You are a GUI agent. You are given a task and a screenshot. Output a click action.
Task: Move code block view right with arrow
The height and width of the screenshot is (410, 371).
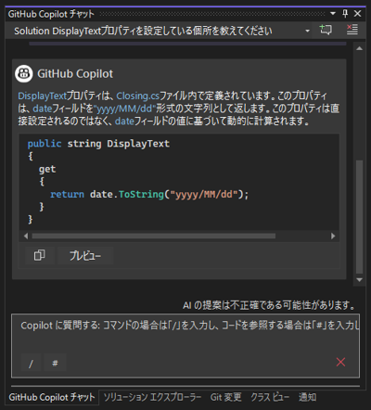tap(333, 236)
